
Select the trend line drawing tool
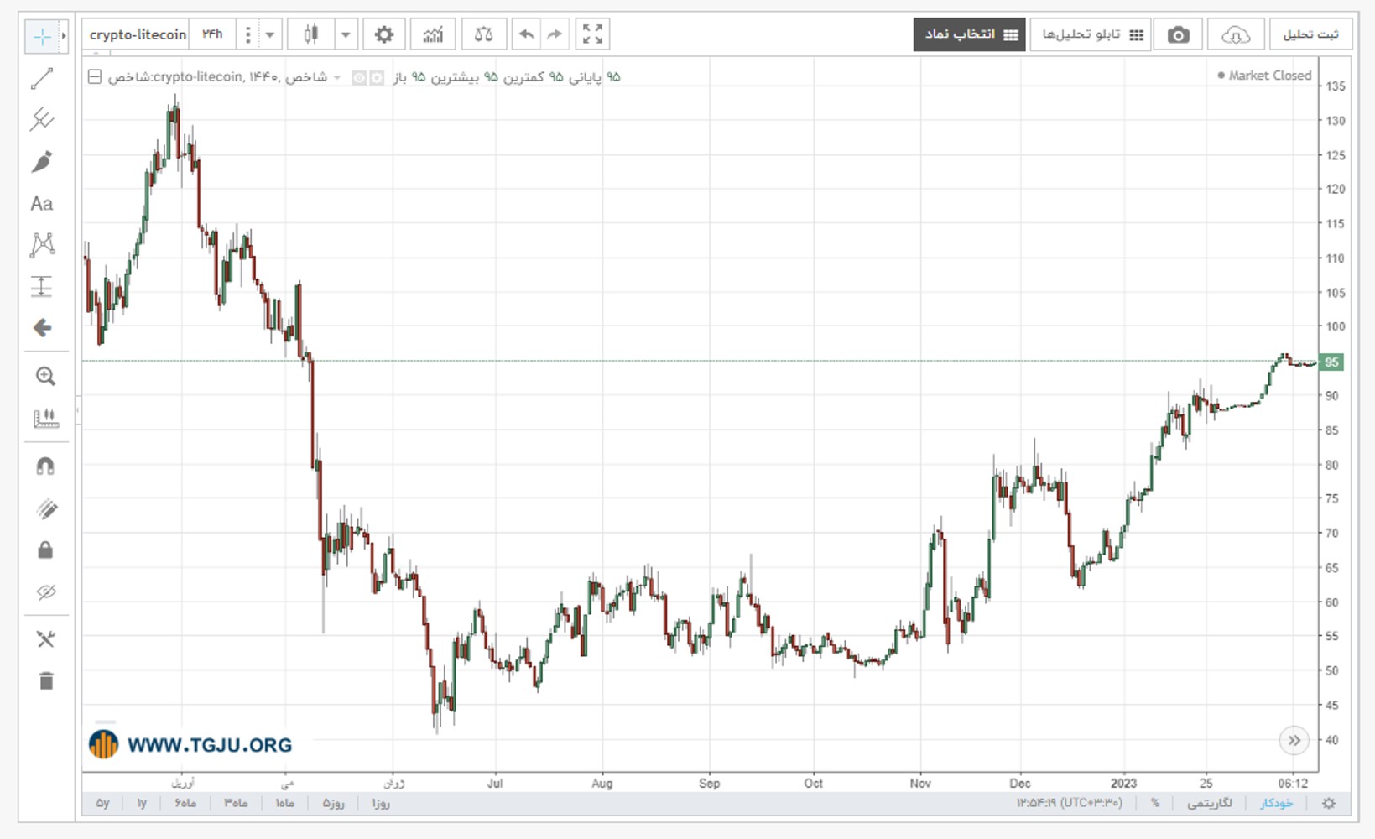42,78
